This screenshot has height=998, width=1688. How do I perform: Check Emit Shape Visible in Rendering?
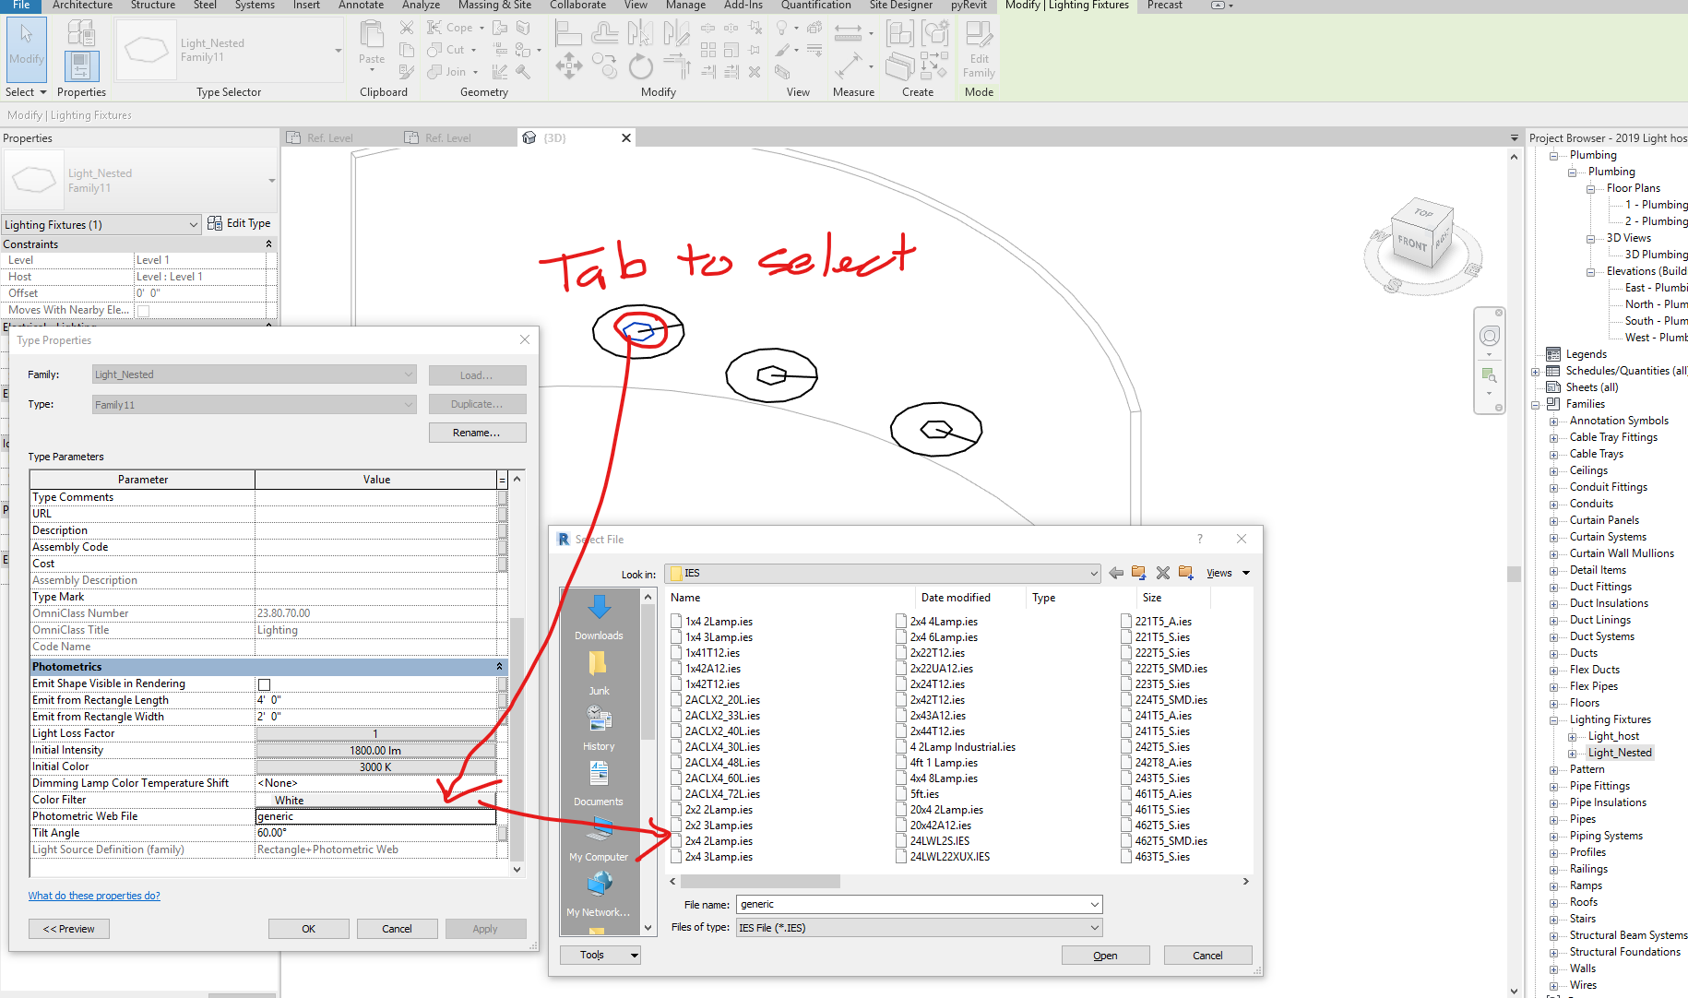(265, 683)
